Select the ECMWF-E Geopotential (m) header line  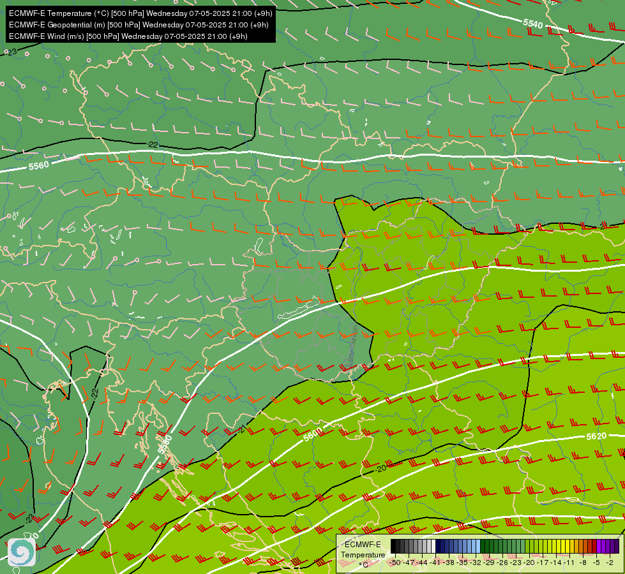(x=139, y=25)
